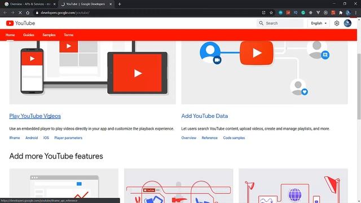This screenshot has height=203, width=361.
Task: Click the page vertical scrollbar
Action: (359, 86)
